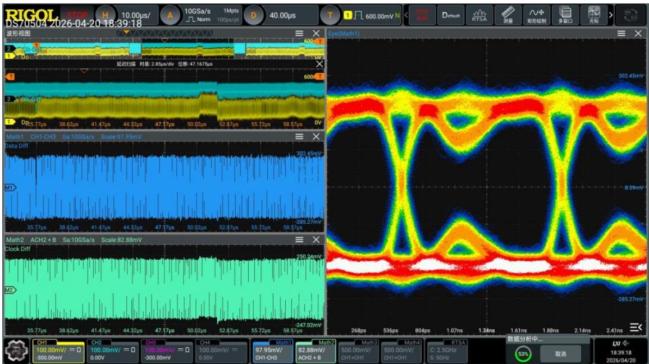Viewport: 649px width, 364px height.
Task: Toggle channel CH1 on or off
Action: 58,351
